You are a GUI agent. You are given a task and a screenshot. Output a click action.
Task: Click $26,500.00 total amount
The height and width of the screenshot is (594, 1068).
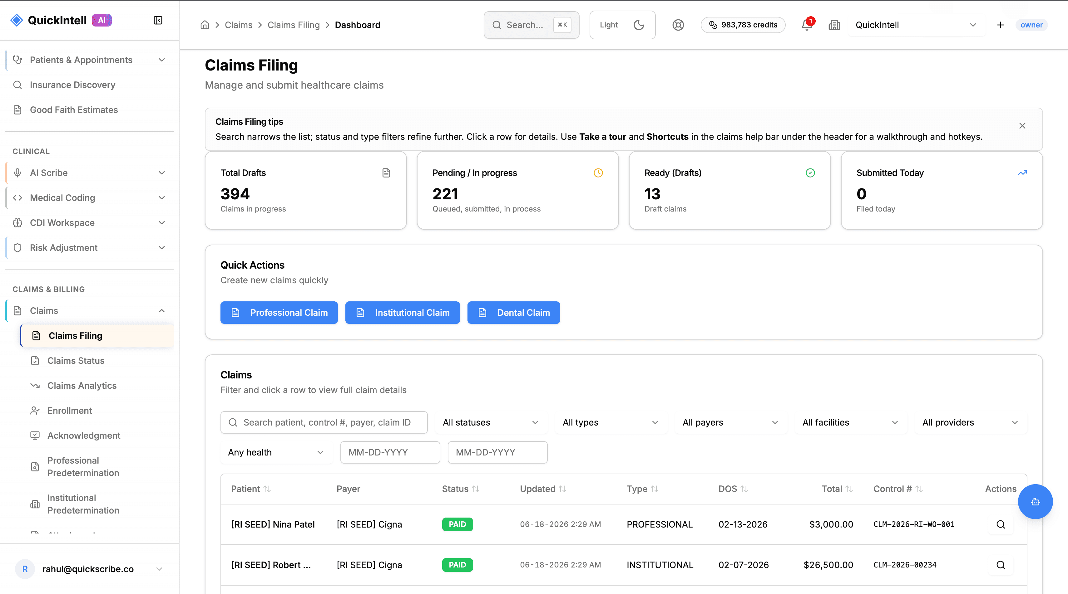tap(828, 565)
